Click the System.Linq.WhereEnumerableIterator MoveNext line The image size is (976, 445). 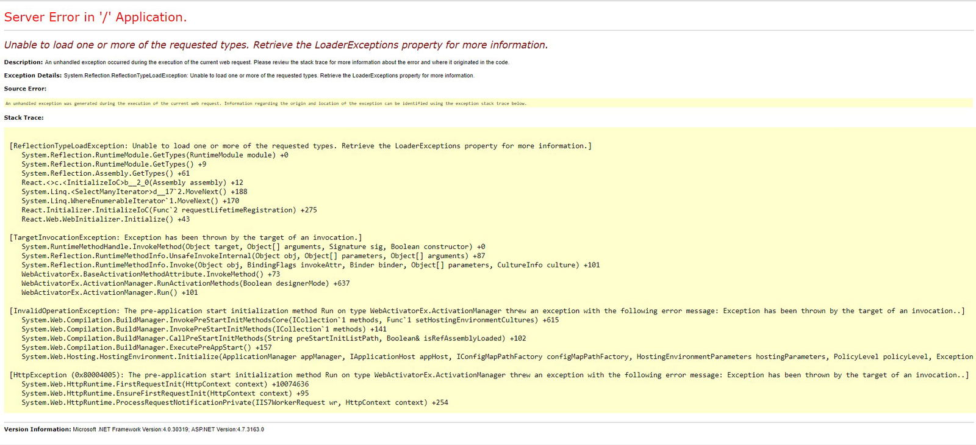pos(130,201)
